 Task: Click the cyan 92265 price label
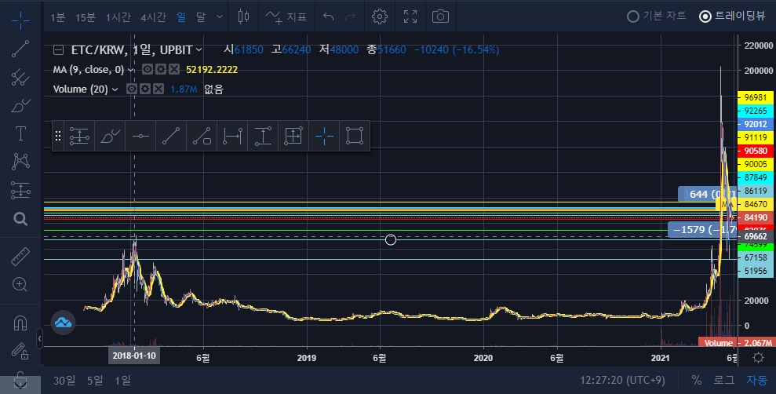click(x=756, y=111)
